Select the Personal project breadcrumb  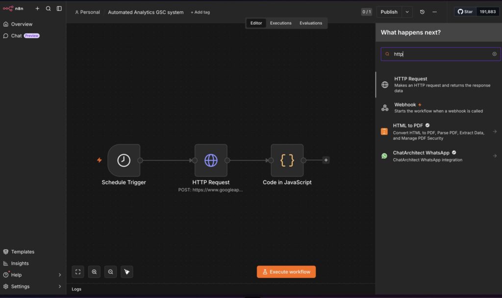87,12
